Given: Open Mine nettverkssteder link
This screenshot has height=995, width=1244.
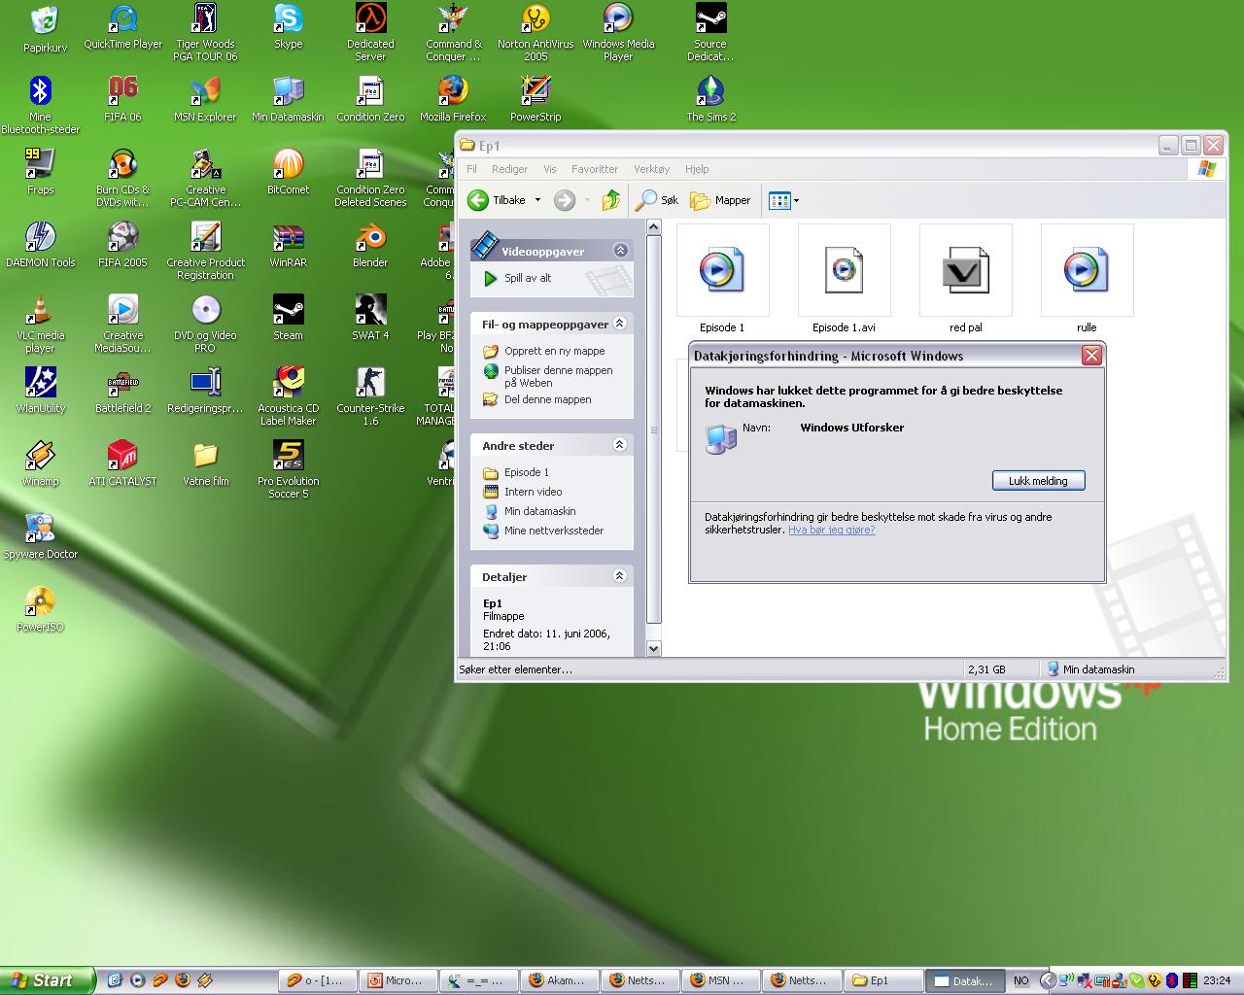Looking at the screenshot, I should pyautogui.click(x=553, y=531).
